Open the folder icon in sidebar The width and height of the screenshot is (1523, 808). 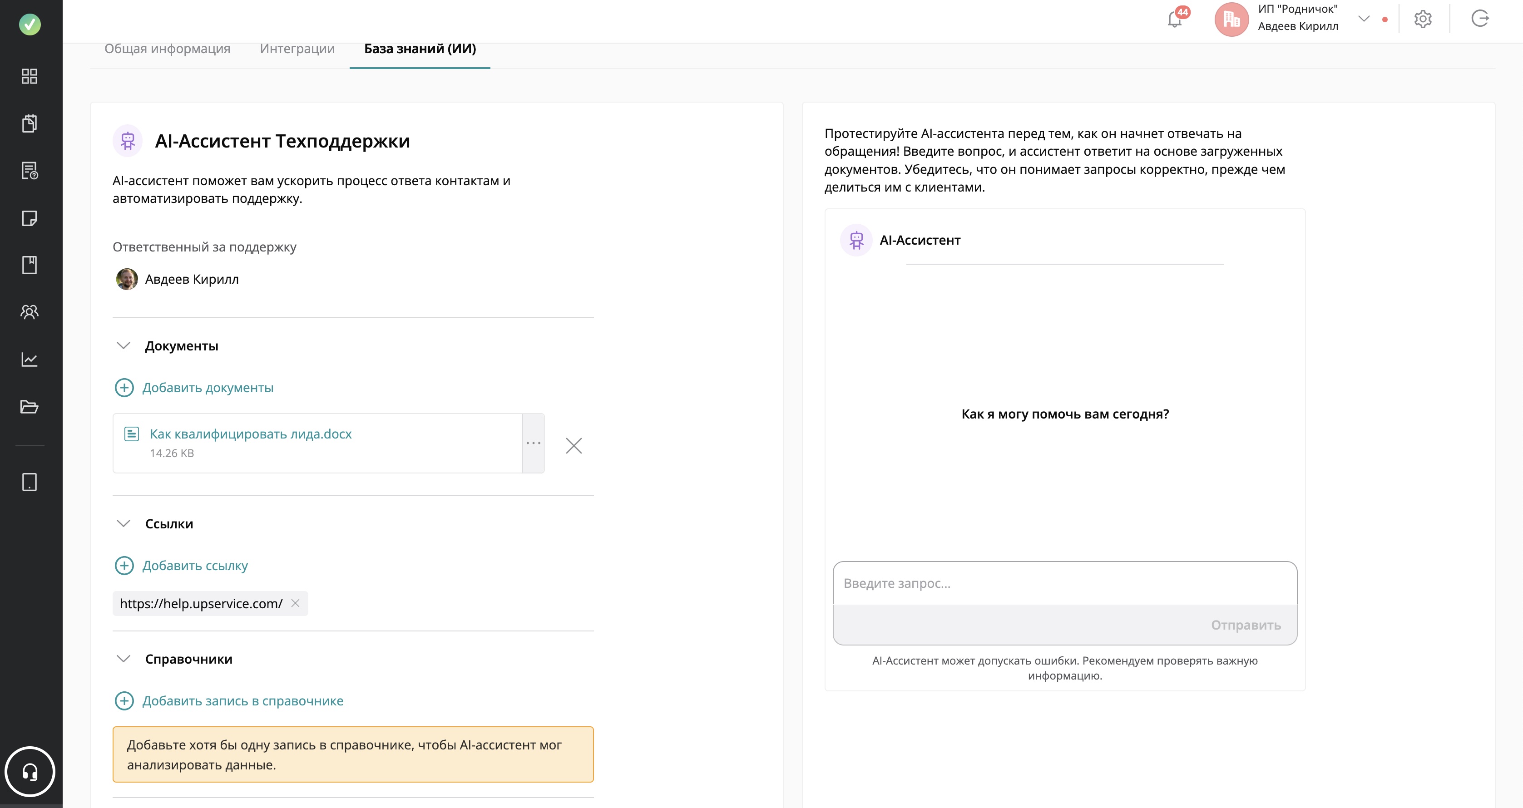click(30, 407)
